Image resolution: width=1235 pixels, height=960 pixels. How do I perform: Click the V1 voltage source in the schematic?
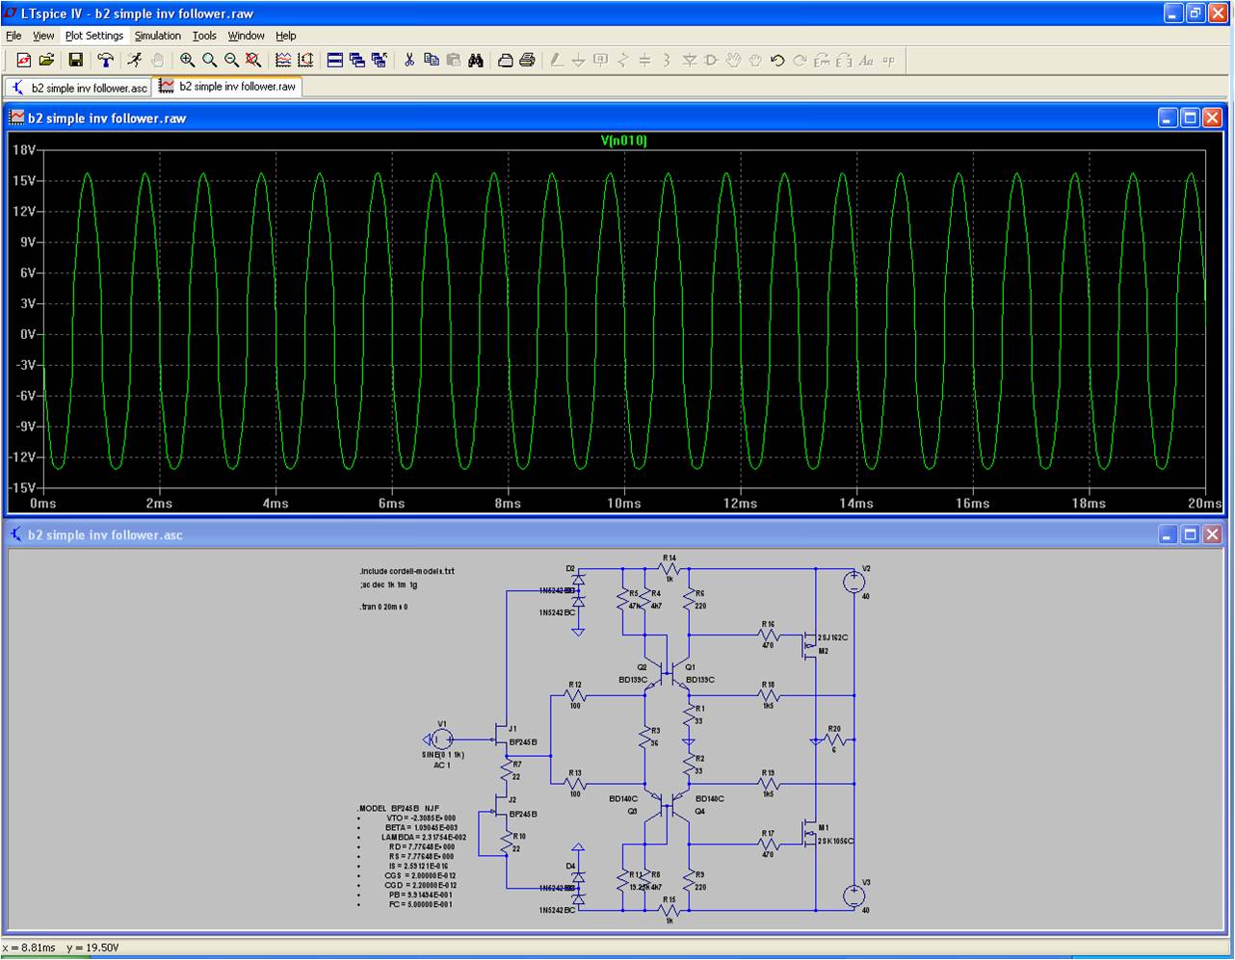pyautogui.click(x=442, y=739)
